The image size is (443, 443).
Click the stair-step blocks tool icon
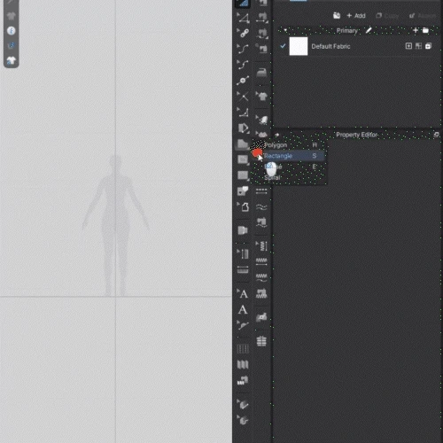[x=243, y=380]
